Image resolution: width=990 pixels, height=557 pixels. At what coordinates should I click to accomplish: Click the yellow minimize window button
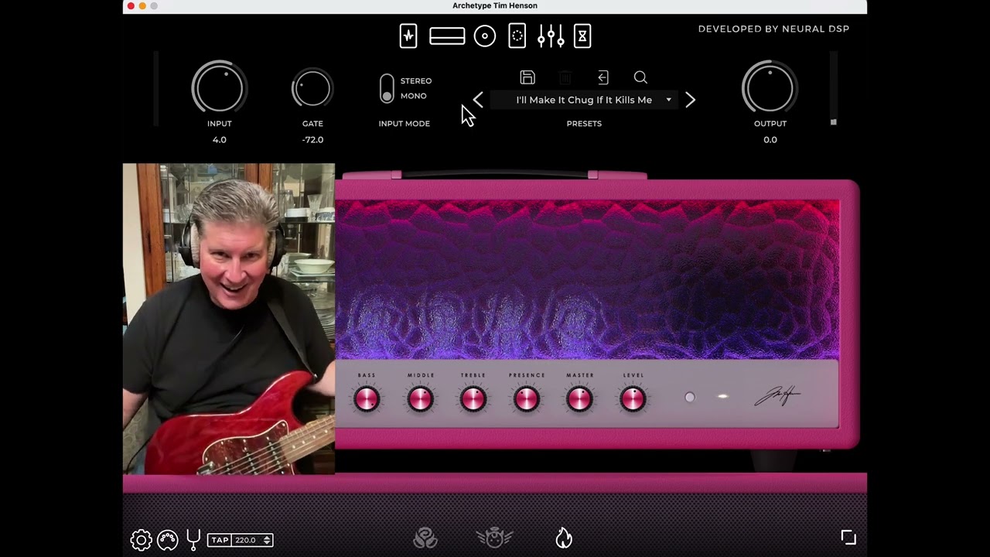[142, 6]
